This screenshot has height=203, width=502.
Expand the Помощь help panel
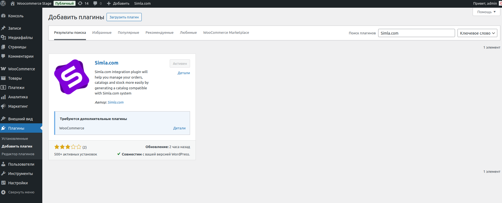(x=486, y=12)
